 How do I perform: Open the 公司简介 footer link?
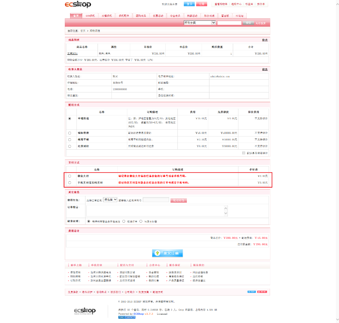pos(130,292)
